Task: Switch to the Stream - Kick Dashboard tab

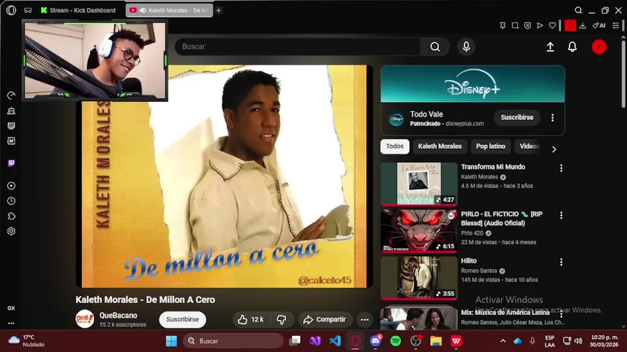Action: pyautogui.click(x=78, y=10)
